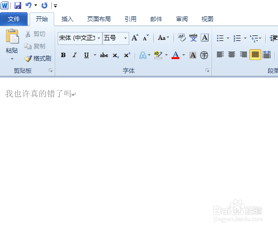Viewport: 278px width, 229px height.
Task: Open the Aa change case menu
Action: 164,38
